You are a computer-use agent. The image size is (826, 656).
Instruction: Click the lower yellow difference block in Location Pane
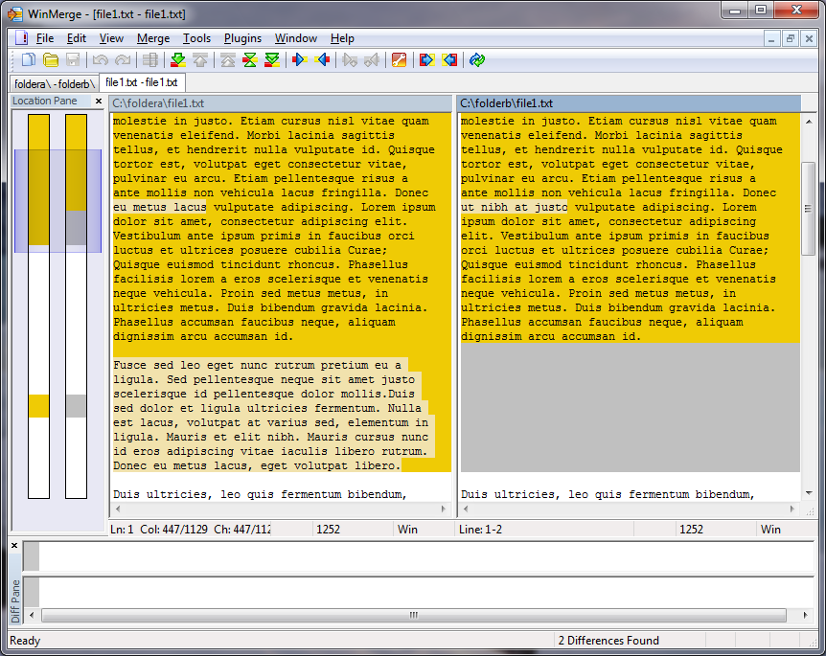click(x=38, y=405)
